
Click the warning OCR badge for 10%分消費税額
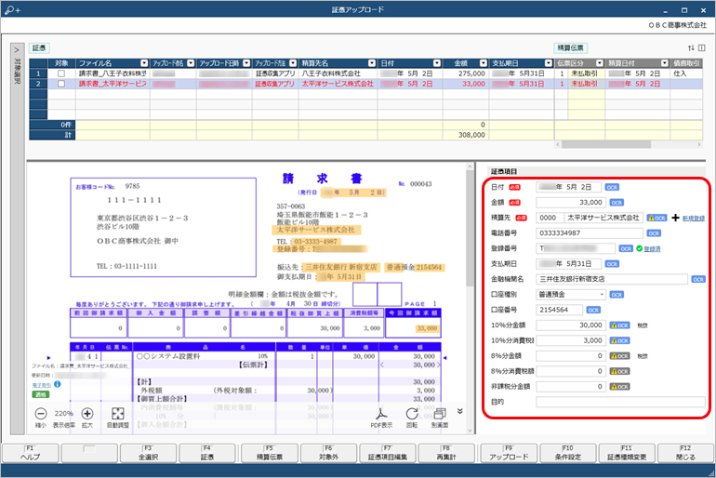click(x=619, y=340)
